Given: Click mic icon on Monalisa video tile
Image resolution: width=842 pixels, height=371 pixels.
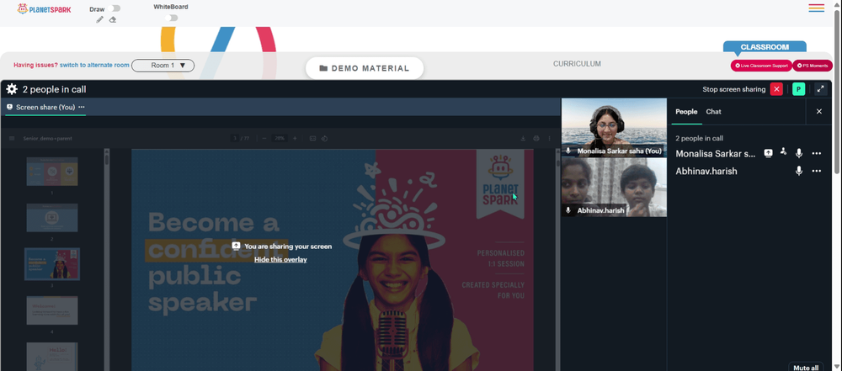Looking at the screenshot, I should click(568, 151).
